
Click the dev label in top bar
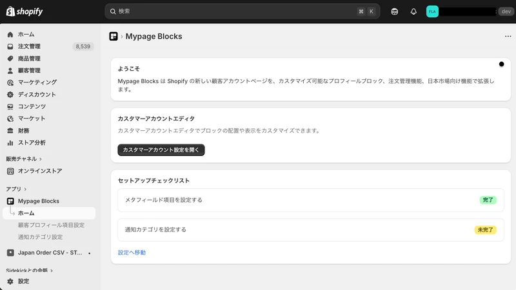[506, 12]
